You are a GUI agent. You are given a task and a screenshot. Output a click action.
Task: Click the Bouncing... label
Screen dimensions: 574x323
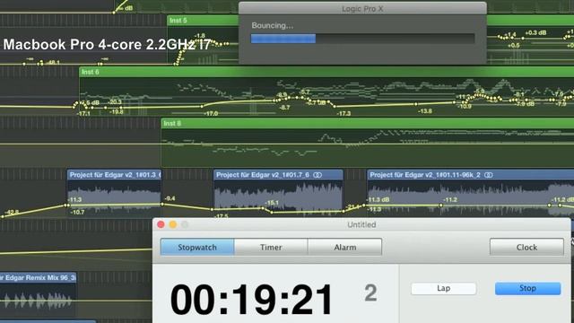point(273,26)
